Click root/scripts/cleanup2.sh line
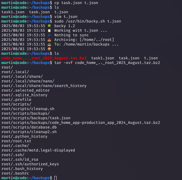This screenshot has width=182, height=180. [x=29, y=132]
